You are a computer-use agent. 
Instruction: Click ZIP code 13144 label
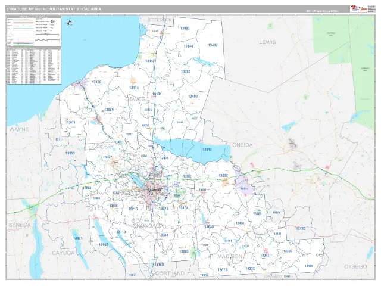pos(188,46)
